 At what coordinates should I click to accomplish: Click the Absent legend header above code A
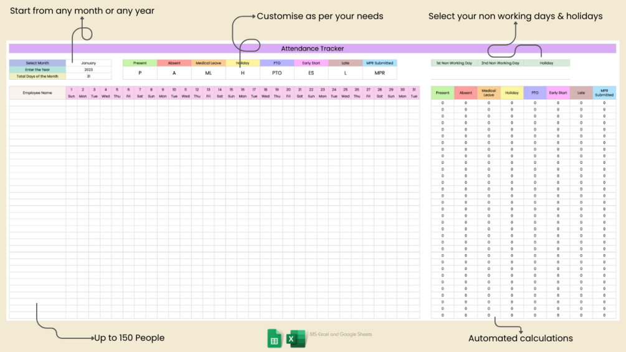(174, 63)
